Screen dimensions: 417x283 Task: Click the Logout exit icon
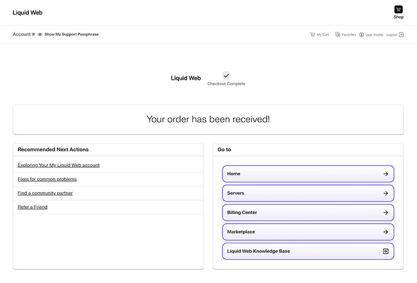402,35
